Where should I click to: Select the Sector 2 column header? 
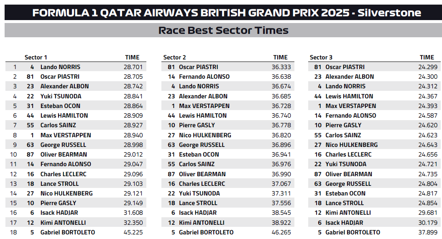[174, 57]
